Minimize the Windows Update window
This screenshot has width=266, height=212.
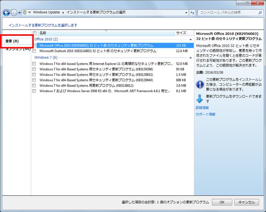(x=240, y=3)
